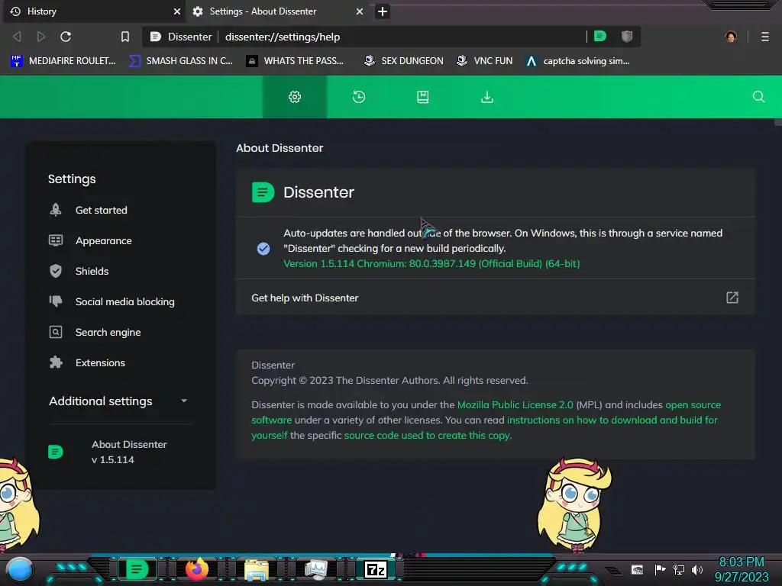The width and height of the screenshot is (782, 586).
Task: Click the browser forward arrow
Action: (x=41, y=37)
